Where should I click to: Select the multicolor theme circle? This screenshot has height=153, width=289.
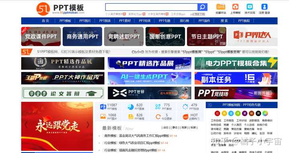[x=265, y=113]
